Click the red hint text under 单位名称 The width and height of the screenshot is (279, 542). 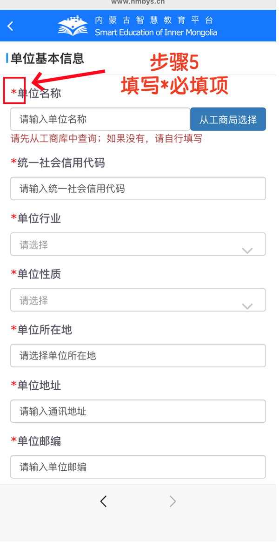coord(106,139)
